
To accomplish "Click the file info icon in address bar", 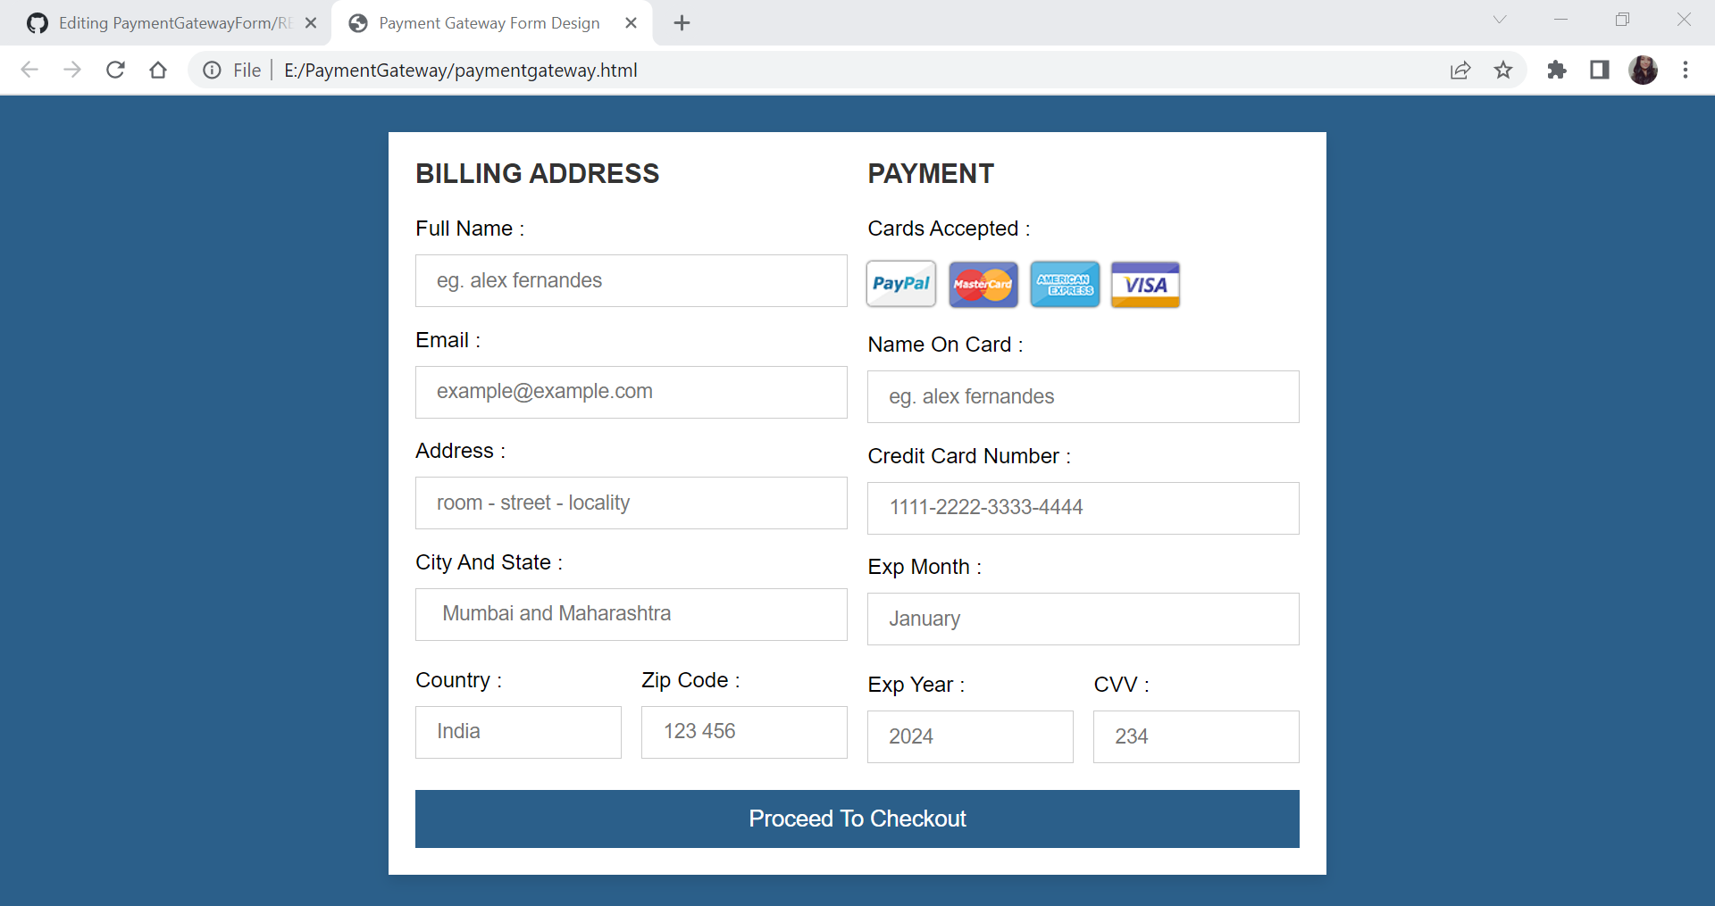I will pyautogui.click(x=211, y=70).
